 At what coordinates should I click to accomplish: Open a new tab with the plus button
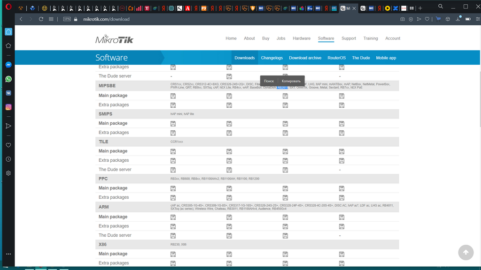tap(420, 8)
